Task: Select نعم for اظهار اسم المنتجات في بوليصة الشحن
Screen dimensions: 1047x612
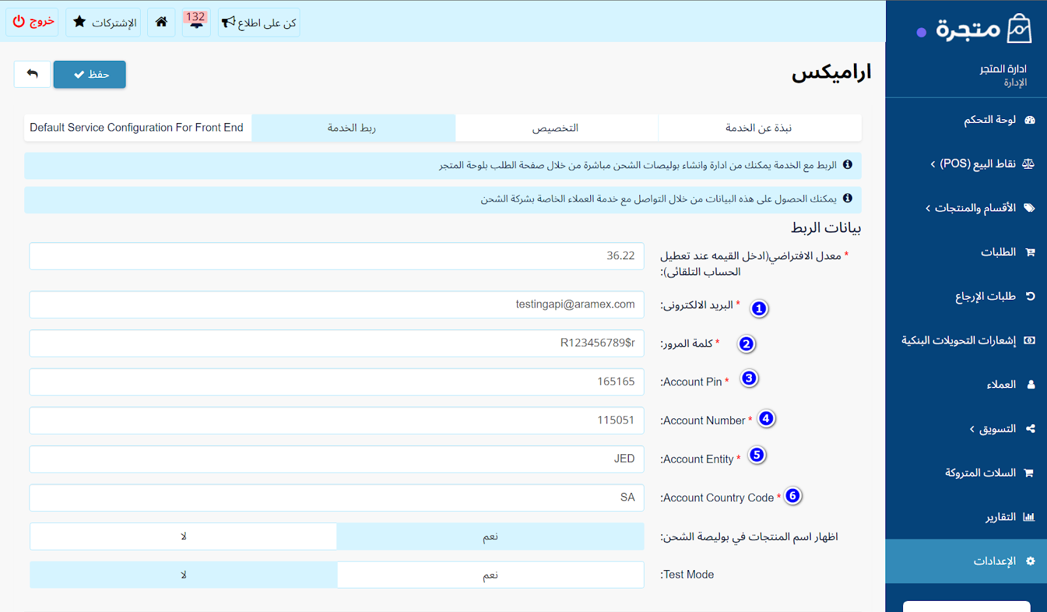Action: 490,537
